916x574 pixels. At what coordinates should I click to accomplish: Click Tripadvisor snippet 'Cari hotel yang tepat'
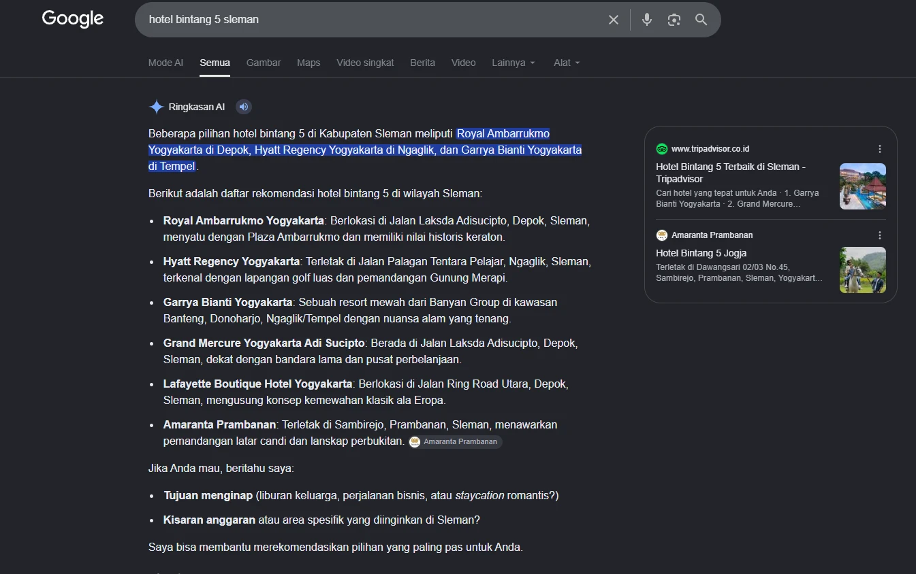(738, 199)
